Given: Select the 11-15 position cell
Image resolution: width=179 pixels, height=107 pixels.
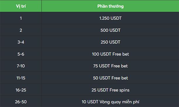Looking at the screenshot, I should click(21, 78).
